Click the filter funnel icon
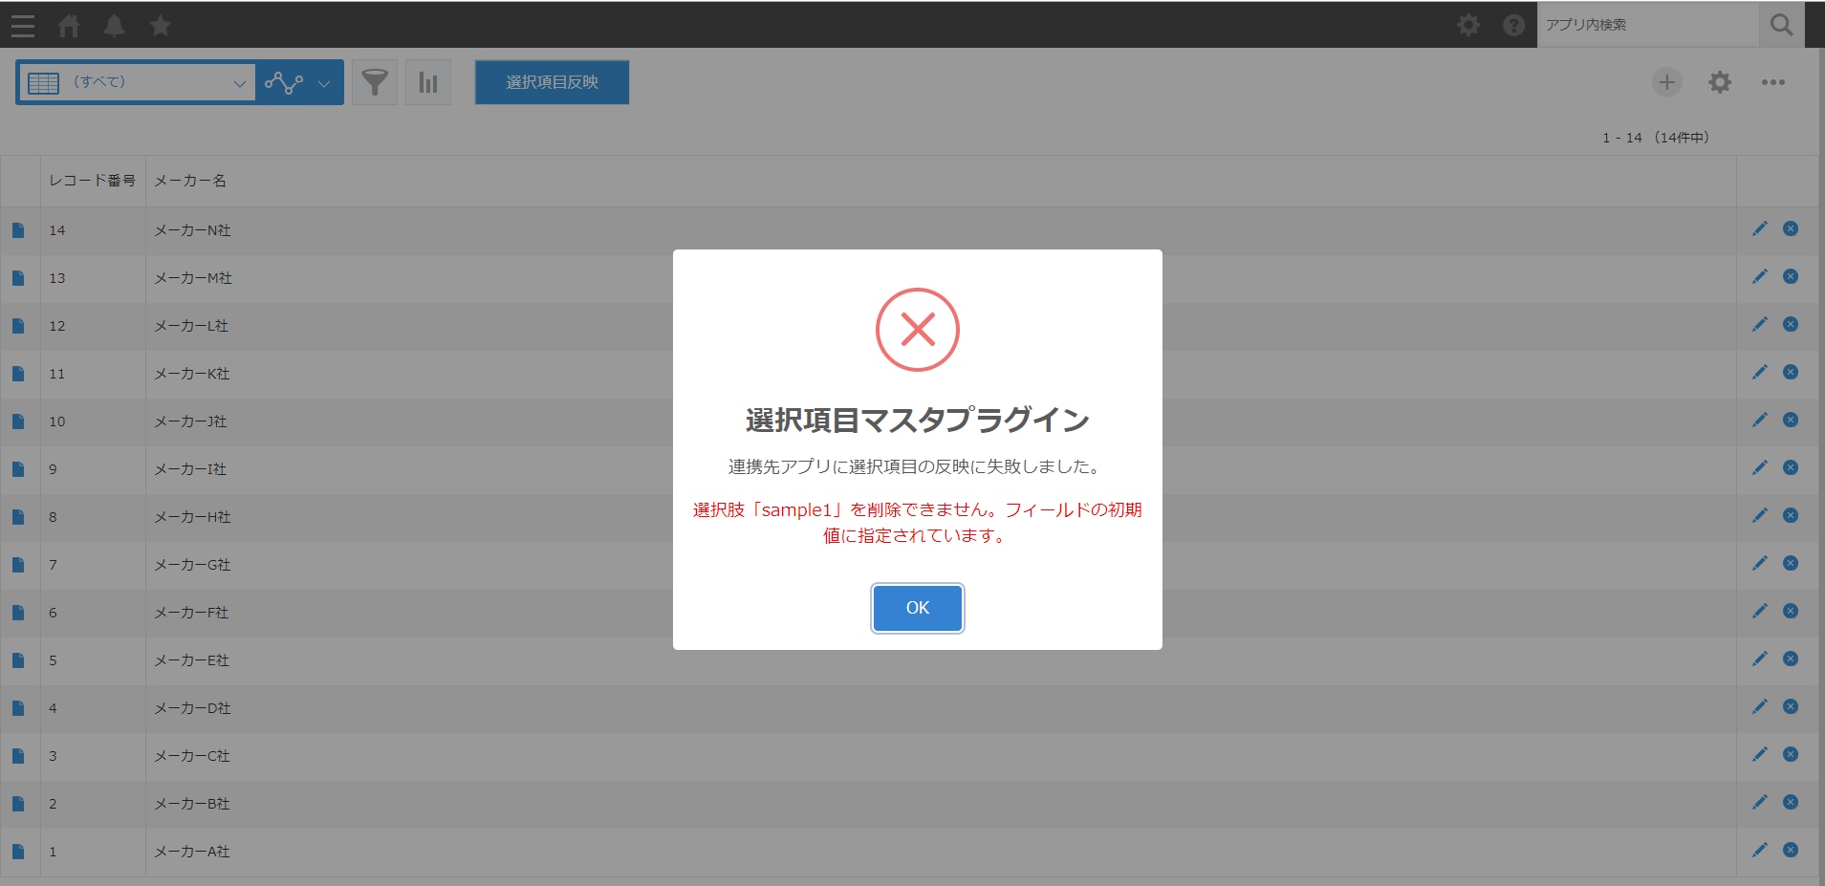This screenshot has width=1825, height=886. click(x=374, y=82)
